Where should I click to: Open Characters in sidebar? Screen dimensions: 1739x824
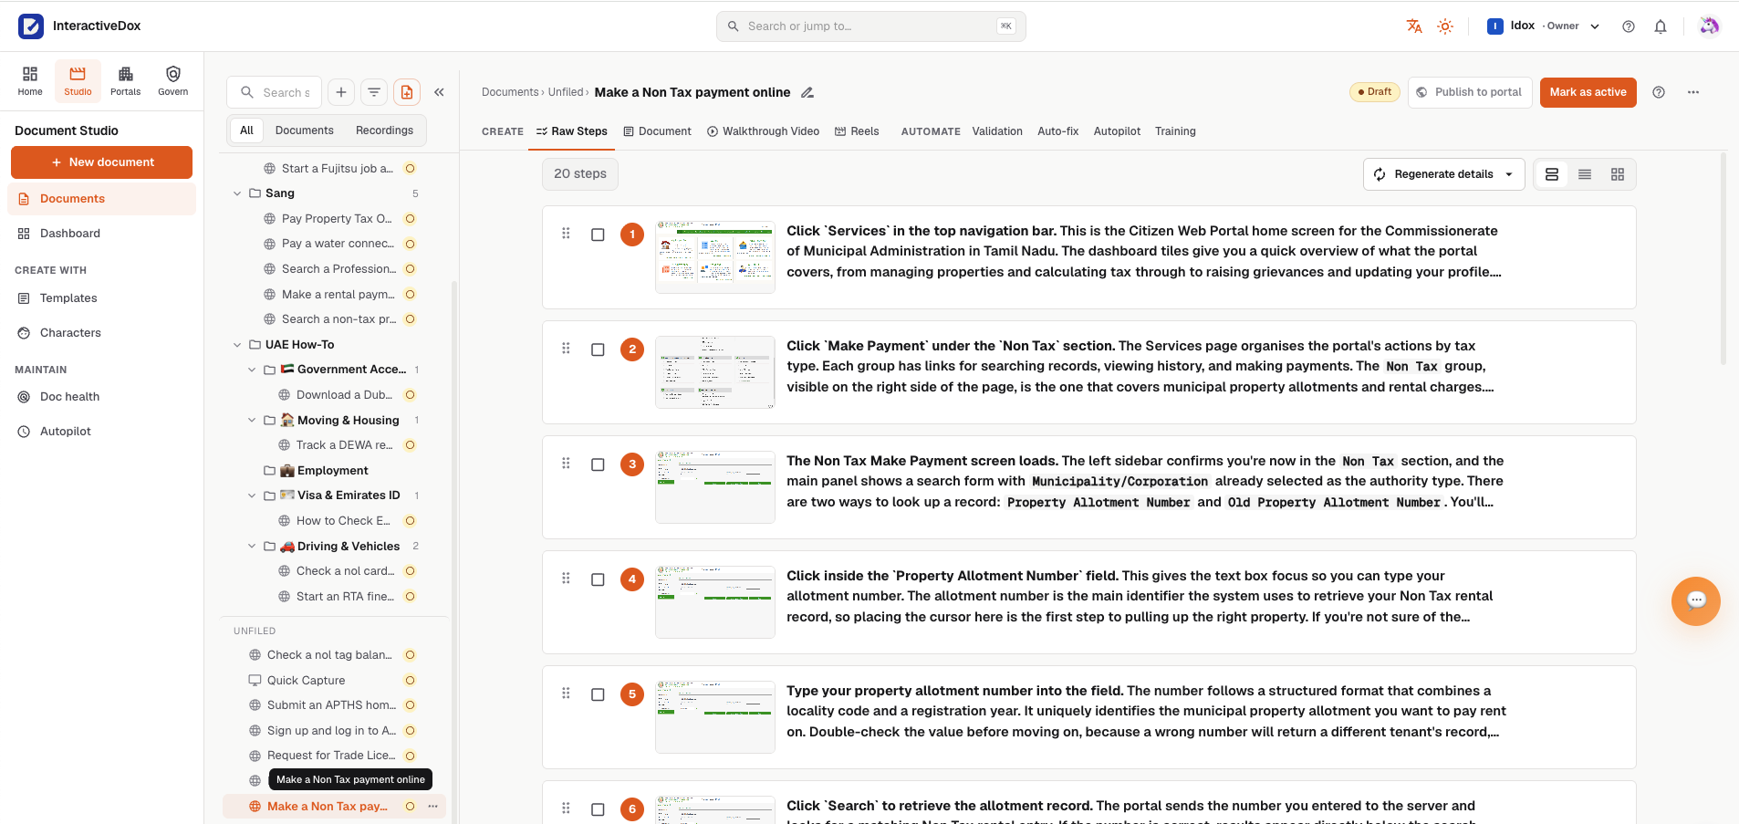click(101, 333)
